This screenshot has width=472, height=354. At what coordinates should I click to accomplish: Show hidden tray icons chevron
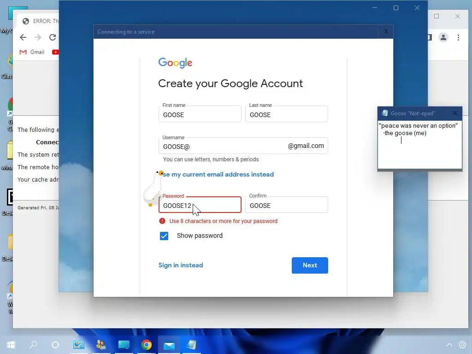(449, 345)
